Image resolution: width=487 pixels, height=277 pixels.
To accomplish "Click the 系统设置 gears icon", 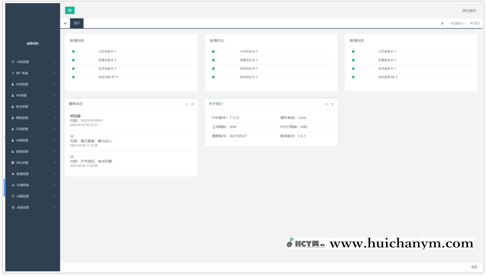I will point(13,207).
